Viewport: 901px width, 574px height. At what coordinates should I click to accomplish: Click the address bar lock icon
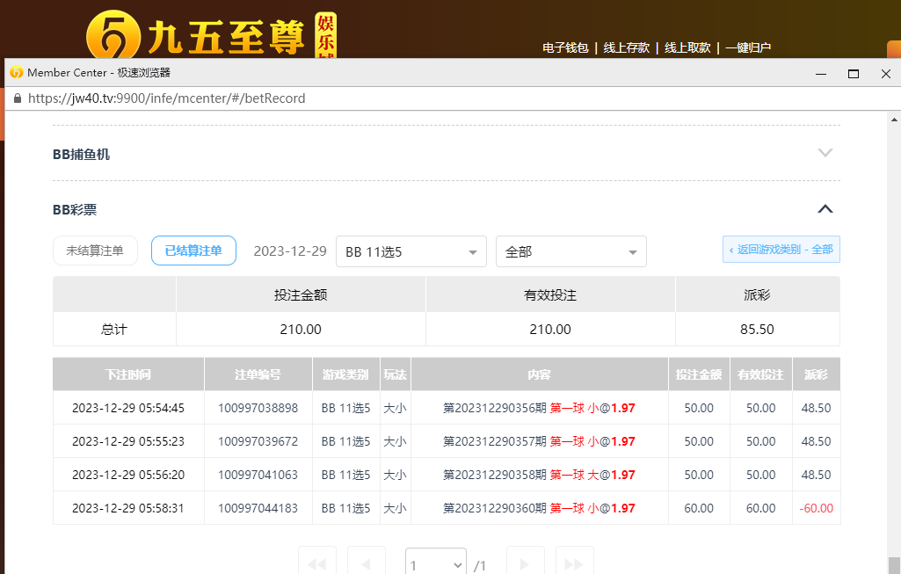18,98
